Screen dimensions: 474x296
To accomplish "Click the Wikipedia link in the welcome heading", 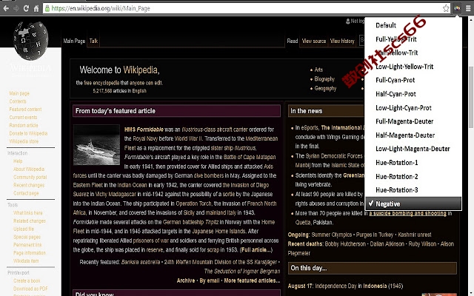I will (140, 70).
